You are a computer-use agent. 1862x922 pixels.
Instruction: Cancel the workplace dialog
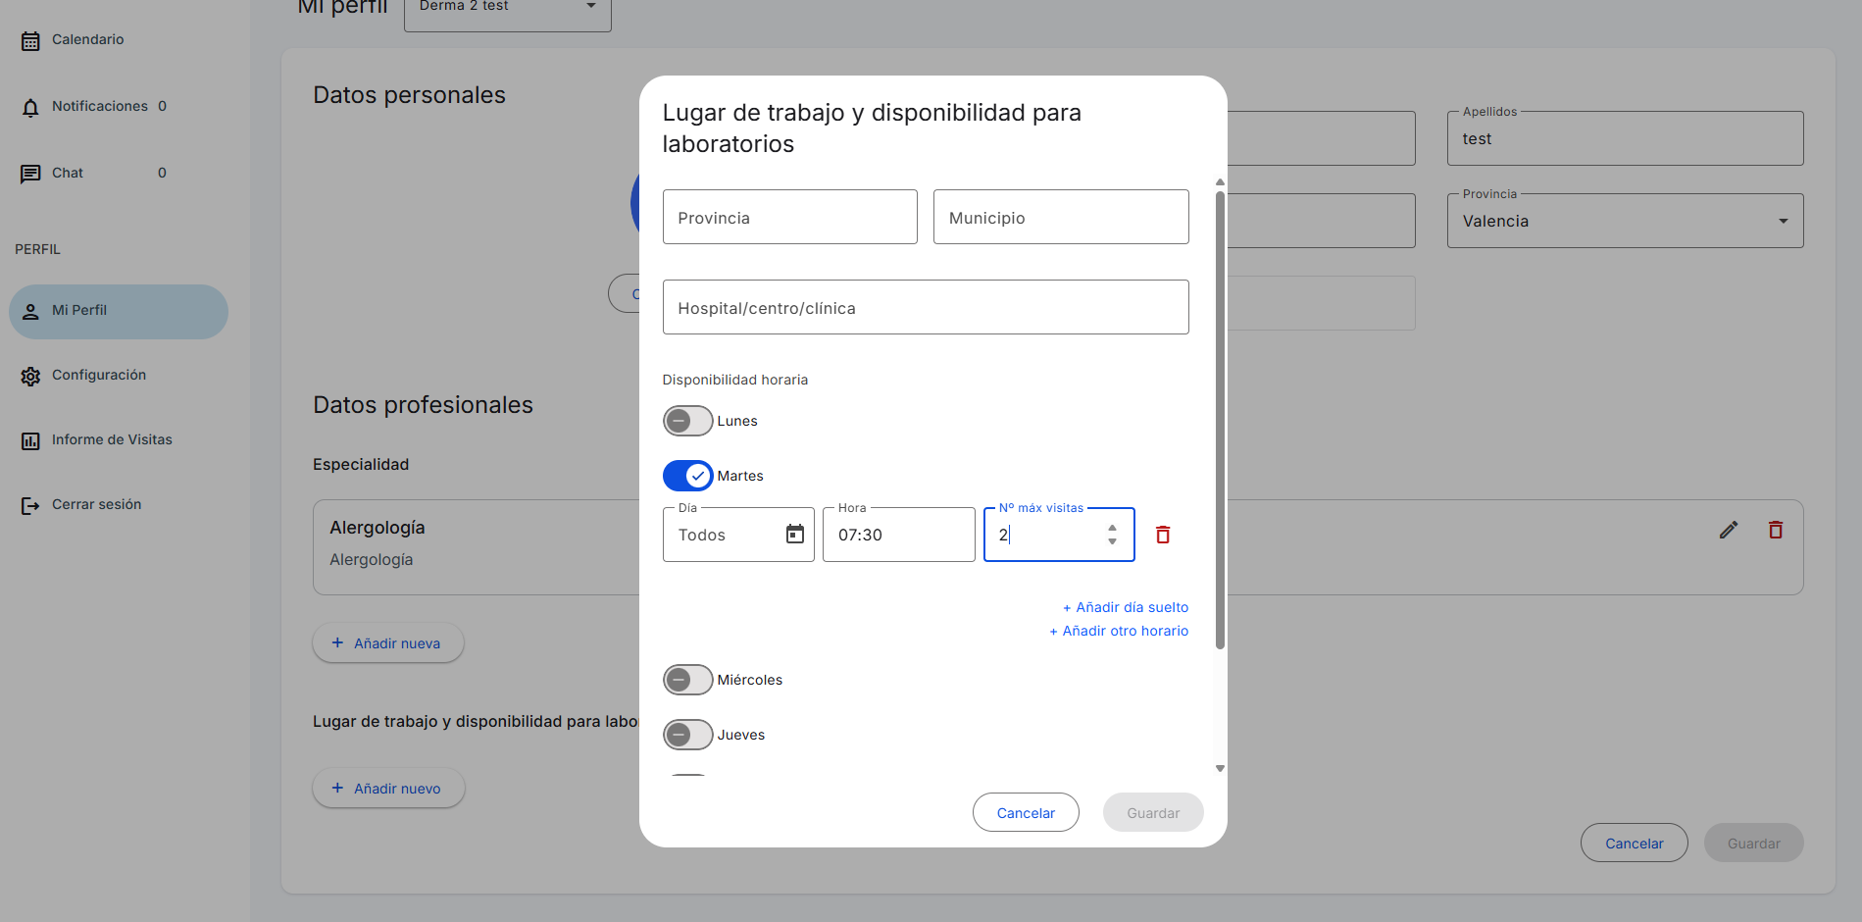coord(1026,812)
